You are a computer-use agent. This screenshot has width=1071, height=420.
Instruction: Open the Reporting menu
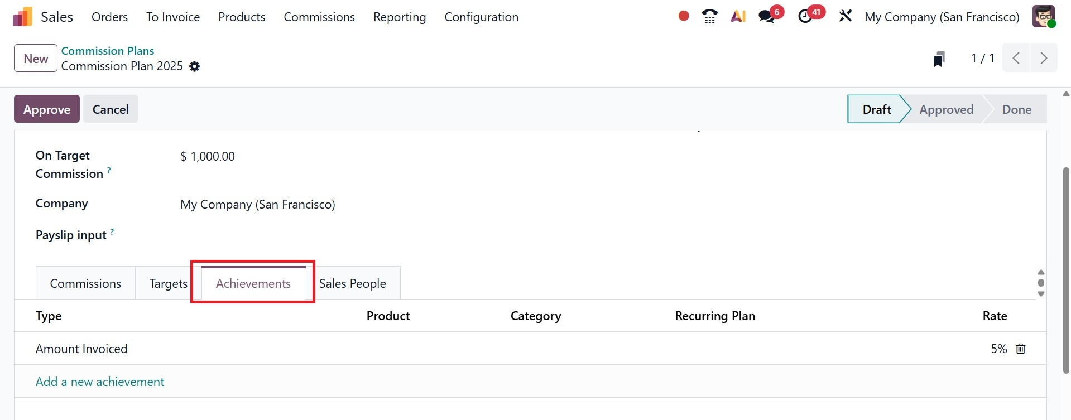point(399,17)
